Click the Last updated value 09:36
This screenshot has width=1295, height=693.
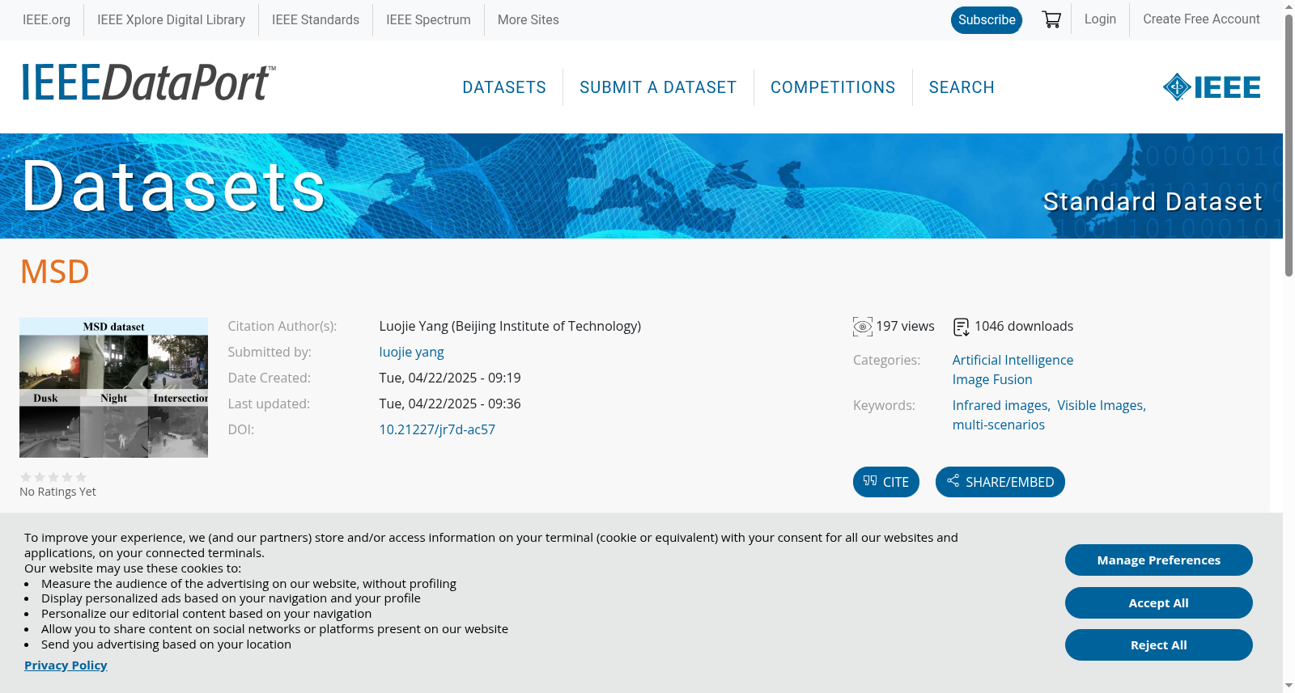tap(450, 404)
